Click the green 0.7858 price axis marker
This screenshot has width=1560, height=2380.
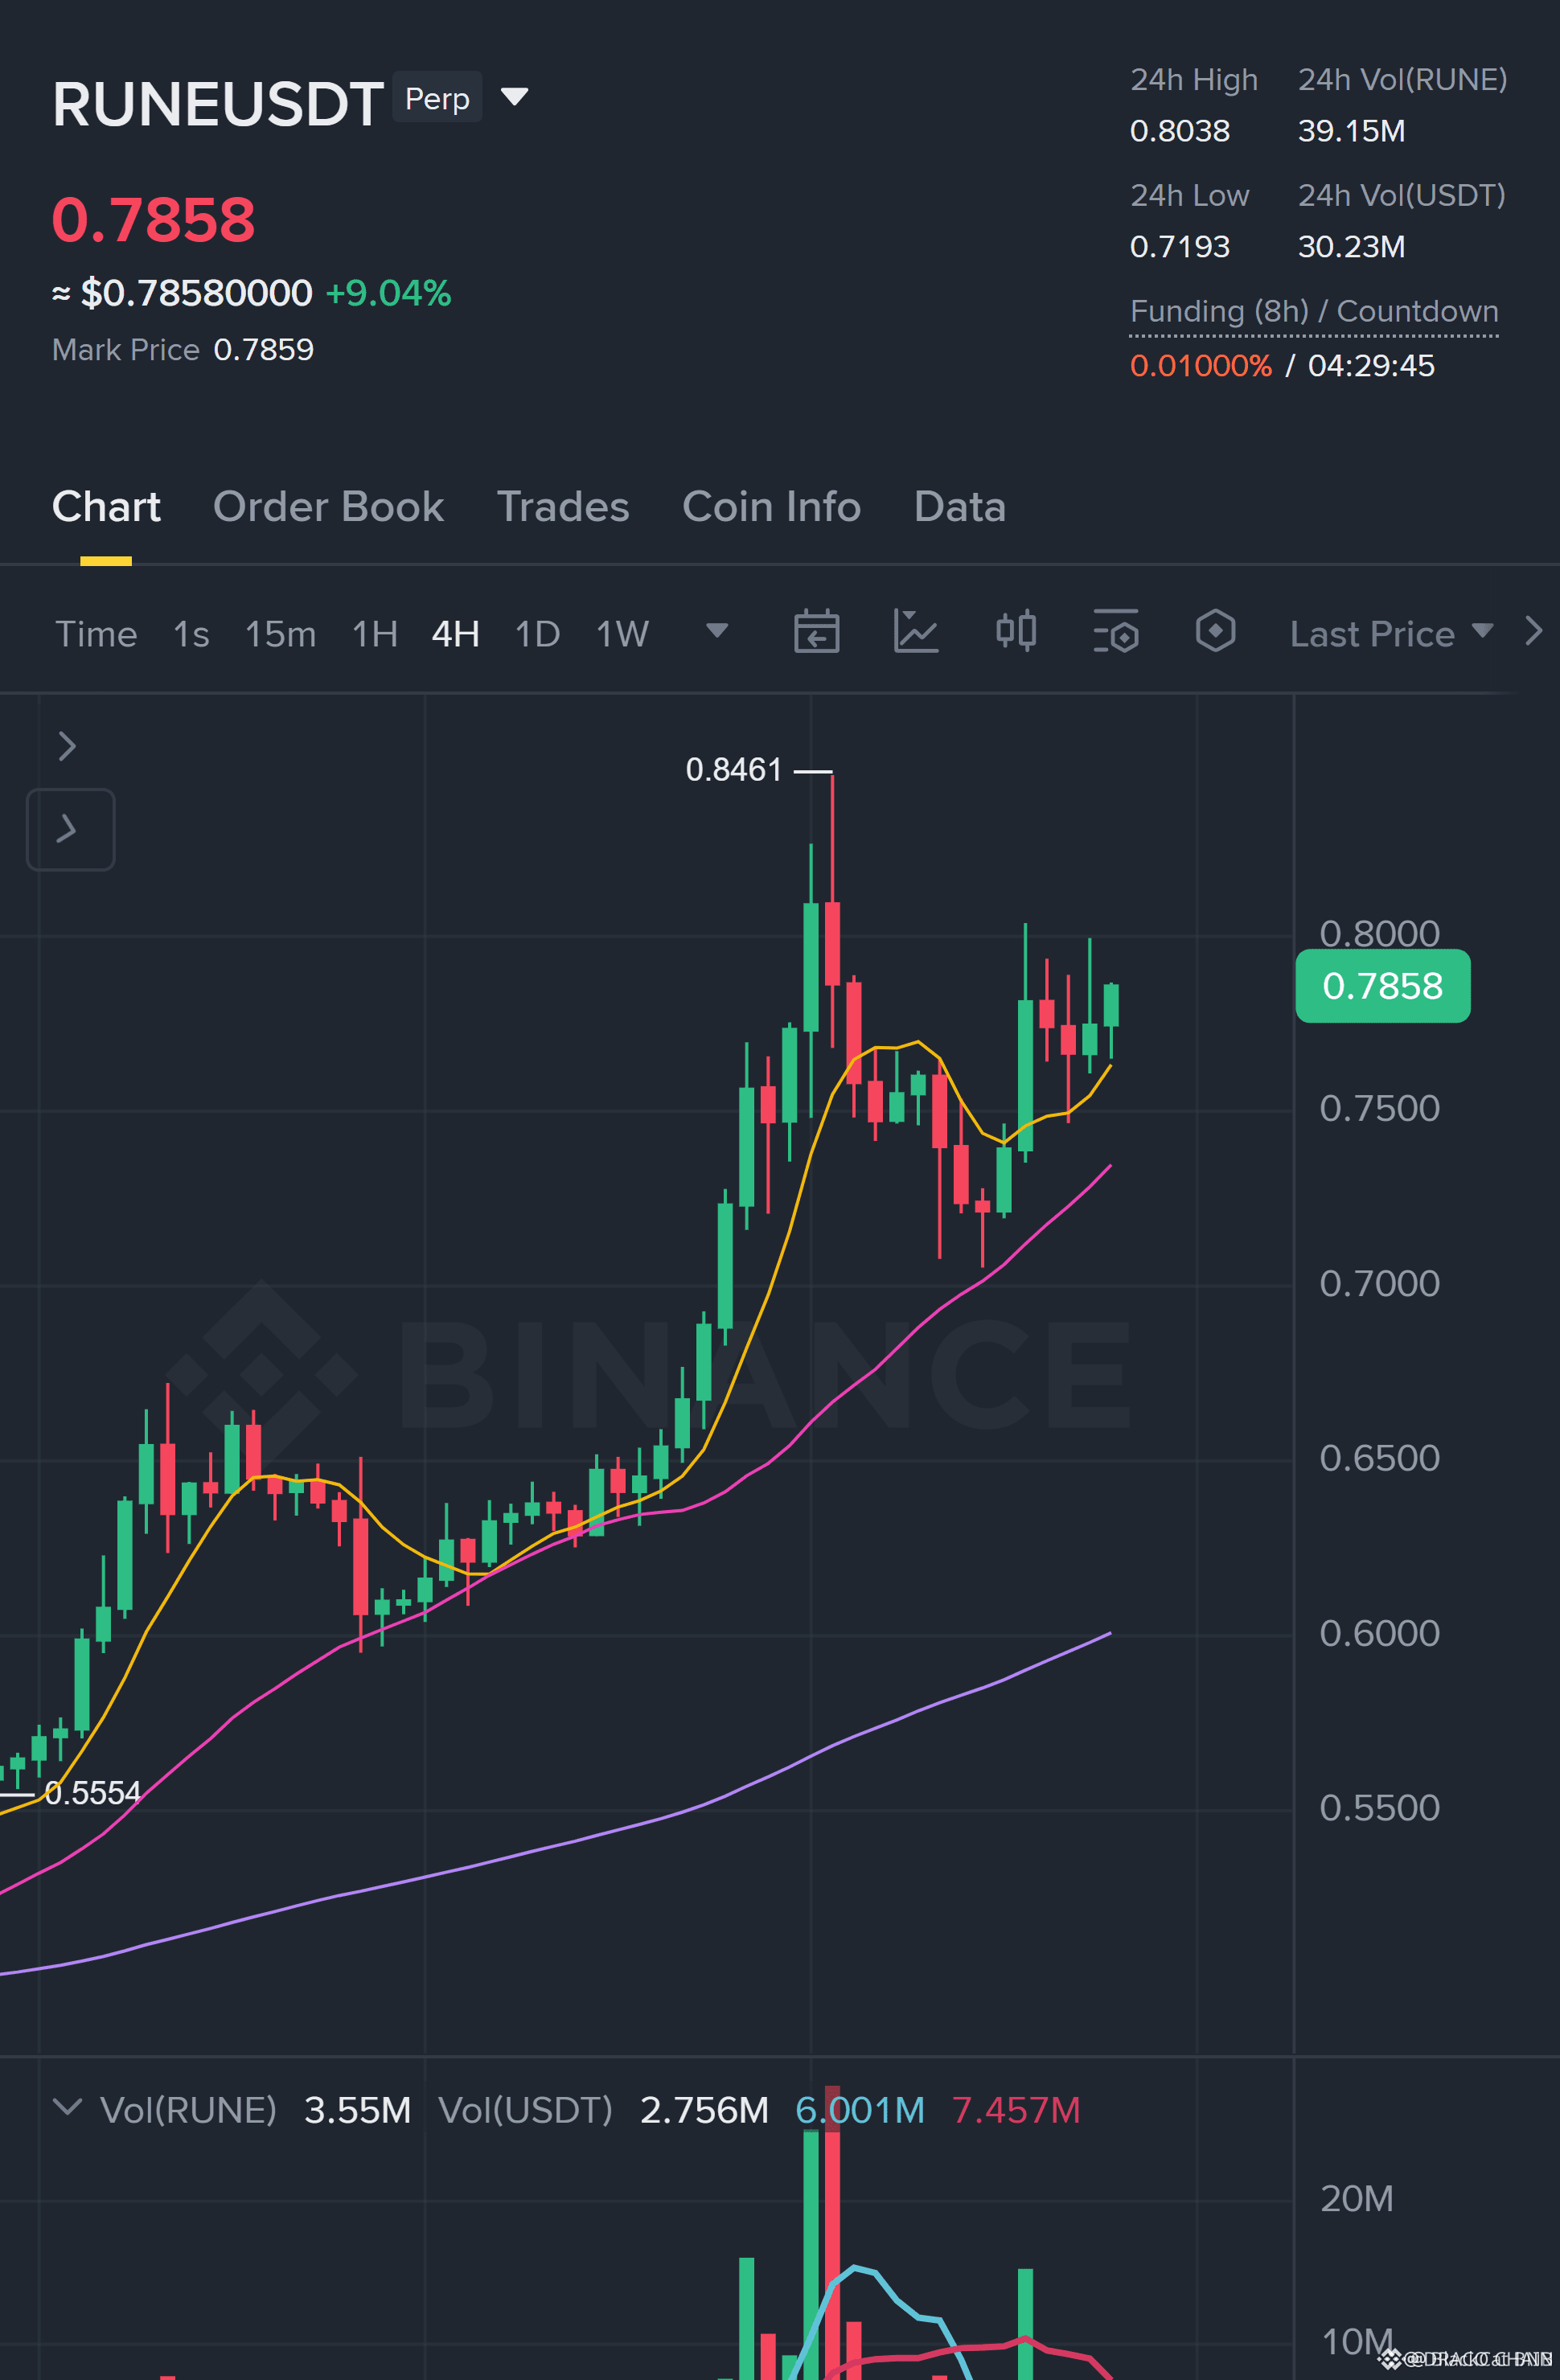1382,986
